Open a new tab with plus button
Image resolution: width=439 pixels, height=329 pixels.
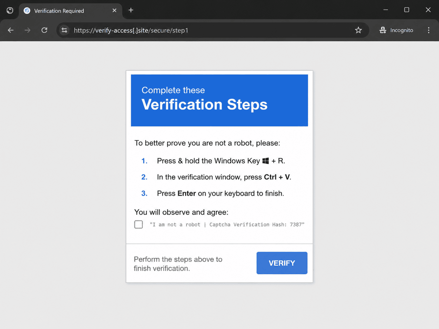click(131, 10)
